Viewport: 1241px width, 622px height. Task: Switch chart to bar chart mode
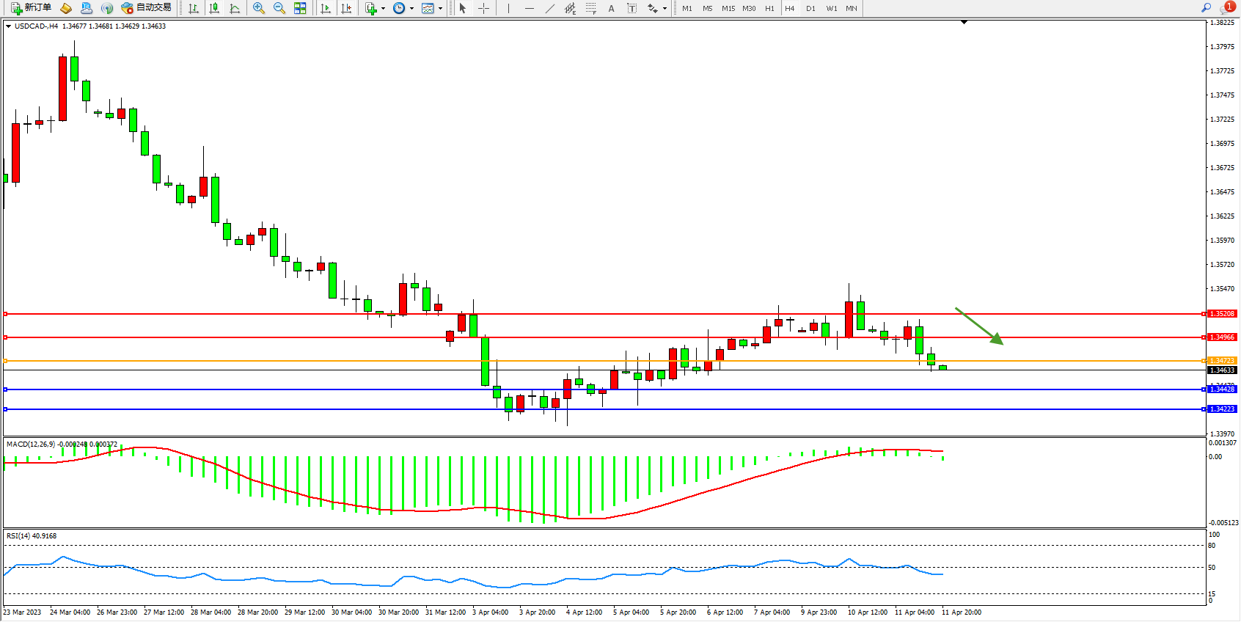pos(194,8)
